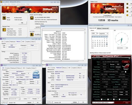The image size is (132, 105).
Task: Open the SPD tab in CPU-Z Memory window
Action: 23,42
